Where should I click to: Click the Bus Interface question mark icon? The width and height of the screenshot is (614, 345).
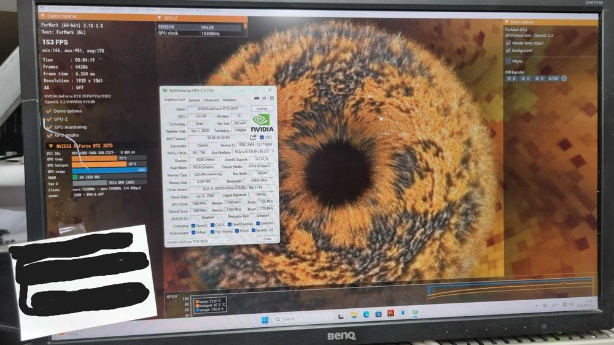coord(273,151)
